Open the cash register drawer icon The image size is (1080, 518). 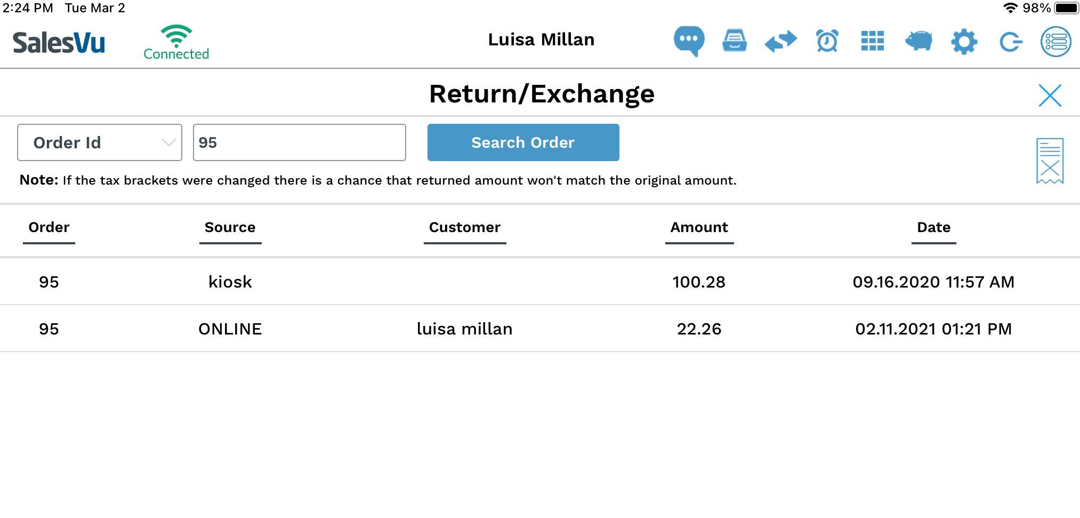[735, 41]
